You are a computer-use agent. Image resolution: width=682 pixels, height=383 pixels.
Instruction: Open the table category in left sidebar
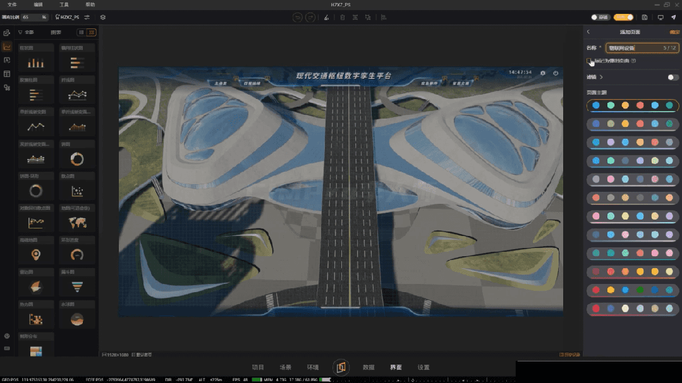click(x=7, y=74)
